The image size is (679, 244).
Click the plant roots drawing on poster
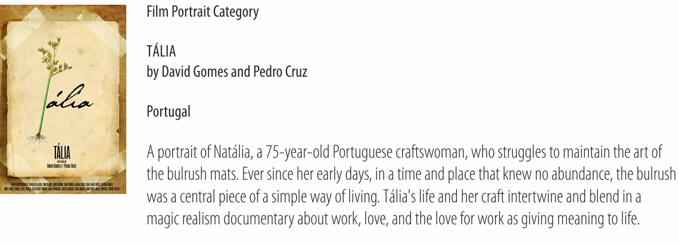pyautogui.click(x=44, y=139)
